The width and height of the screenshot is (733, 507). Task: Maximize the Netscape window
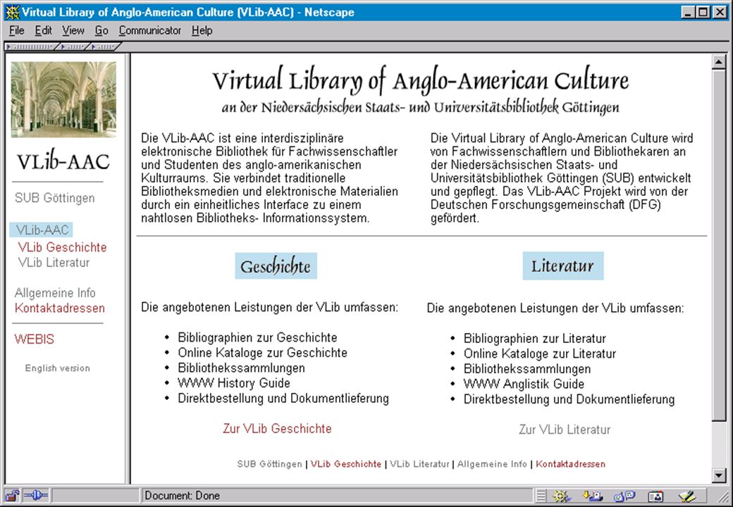tap(703, 12)
